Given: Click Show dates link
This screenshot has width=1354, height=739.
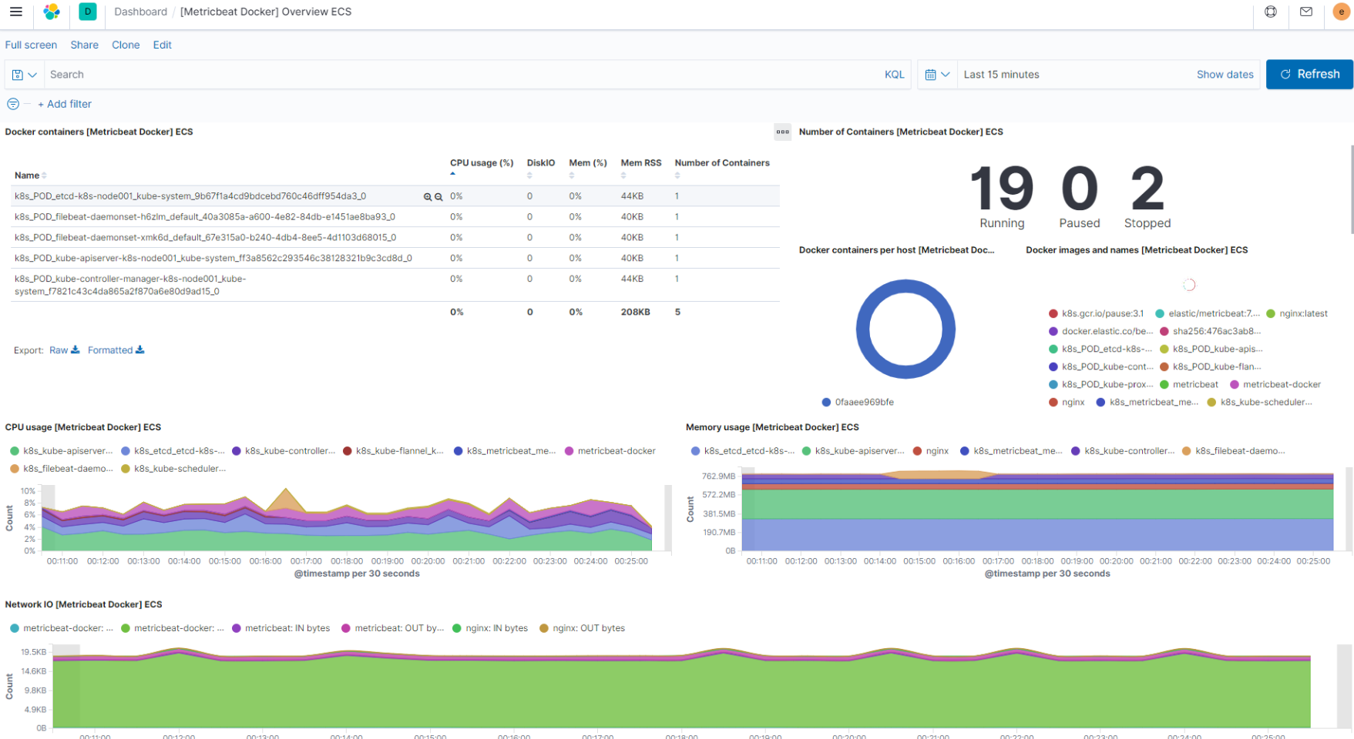Looking at the screenshot, I should [x=1225, y=75].
